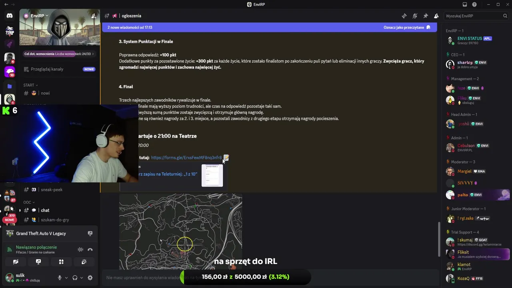
Task: Open the inbox icon in title bar
Action: click(465, 4)
